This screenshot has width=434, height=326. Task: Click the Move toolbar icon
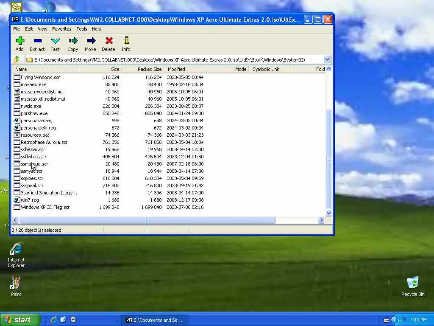(x=91, y=41)
